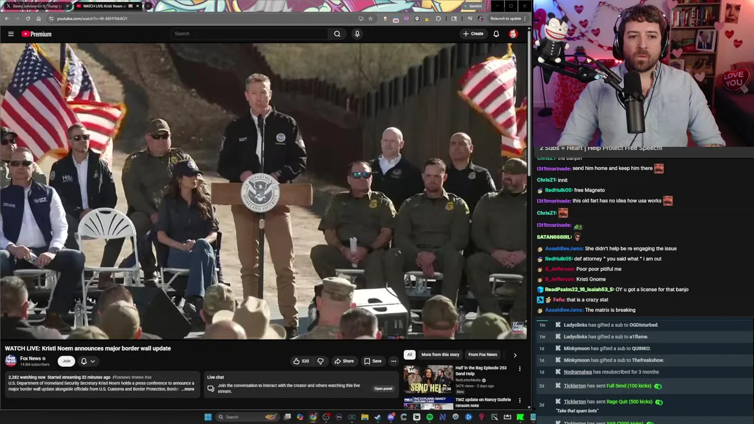Open Nodramahea resubscribed username
Image resolution: width=754 pixels, height=424 pixels.
click(x=577, y=372)
